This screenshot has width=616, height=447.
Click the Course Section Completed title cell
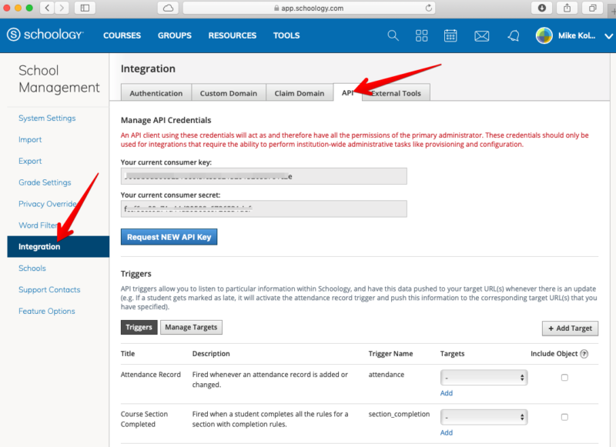(x=144, y=419)
